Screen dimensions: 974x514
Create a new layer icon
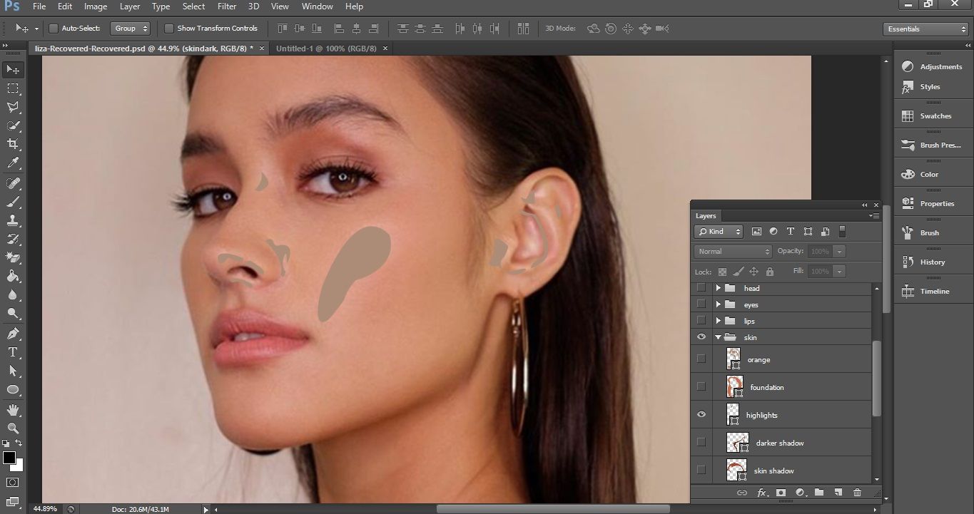coord(838,493)
